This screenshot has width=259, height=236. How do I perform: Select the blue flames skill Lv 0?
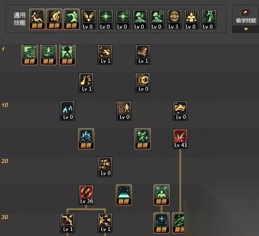pos(67,111)
